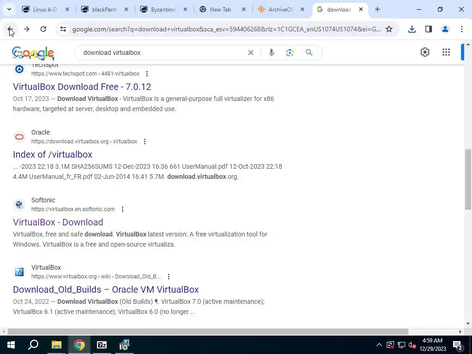Viewport: 472px width, 354px height.
Task: Click the scroll down arrow
Action: pos(468,324)
